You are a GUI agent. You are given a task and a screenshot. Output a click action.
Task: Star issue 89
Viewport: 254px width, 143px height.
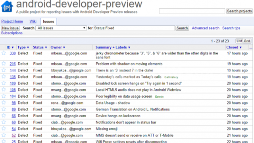pos(4,109)
